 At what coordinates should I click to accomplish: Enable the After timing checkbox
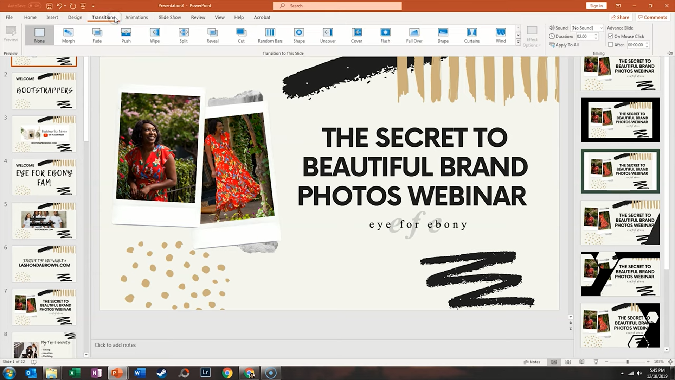(611, 45)
